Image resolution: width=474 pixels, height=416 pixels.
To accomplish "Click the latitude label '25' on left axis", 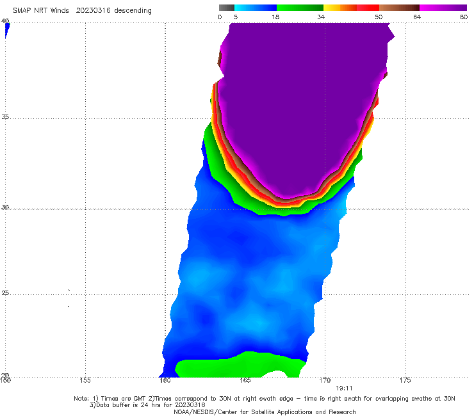I will (5, 293).
